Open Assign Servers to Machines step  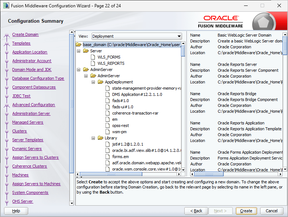(x=36, y=184)
